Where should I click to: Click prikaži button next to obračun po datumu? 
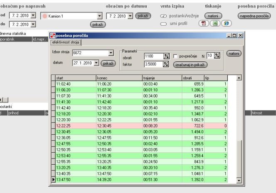143,16
